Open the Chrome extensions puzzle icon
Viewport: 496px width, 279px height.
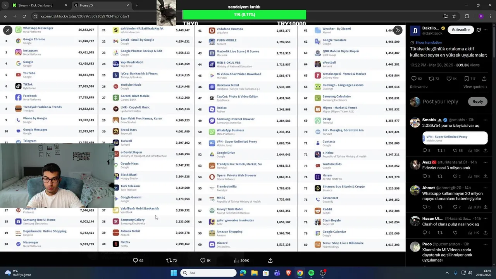pyautogui.click(x=467, y=16)
